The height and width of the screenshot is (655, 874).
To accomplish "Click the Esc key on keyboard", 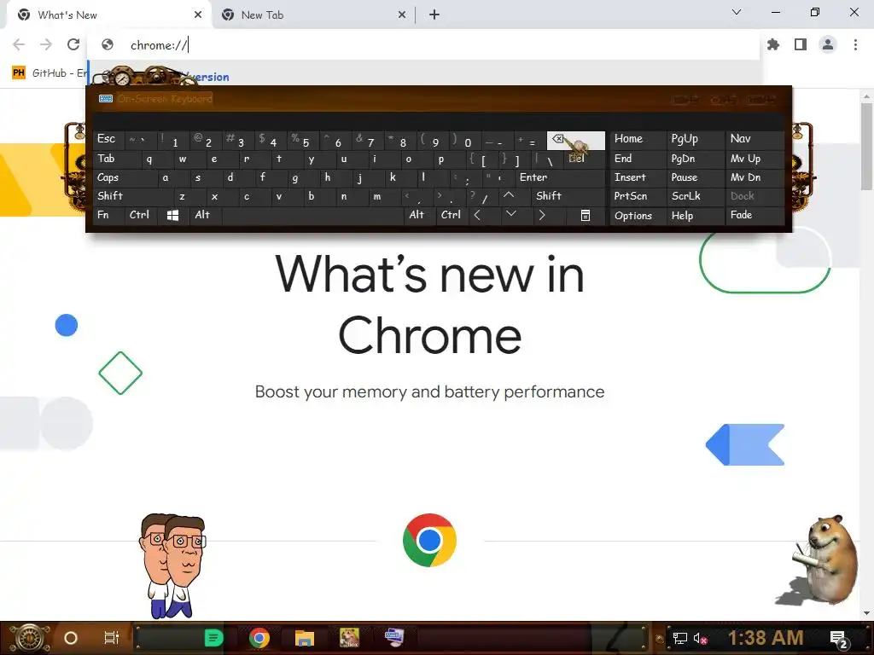I will tap(107, 140).
